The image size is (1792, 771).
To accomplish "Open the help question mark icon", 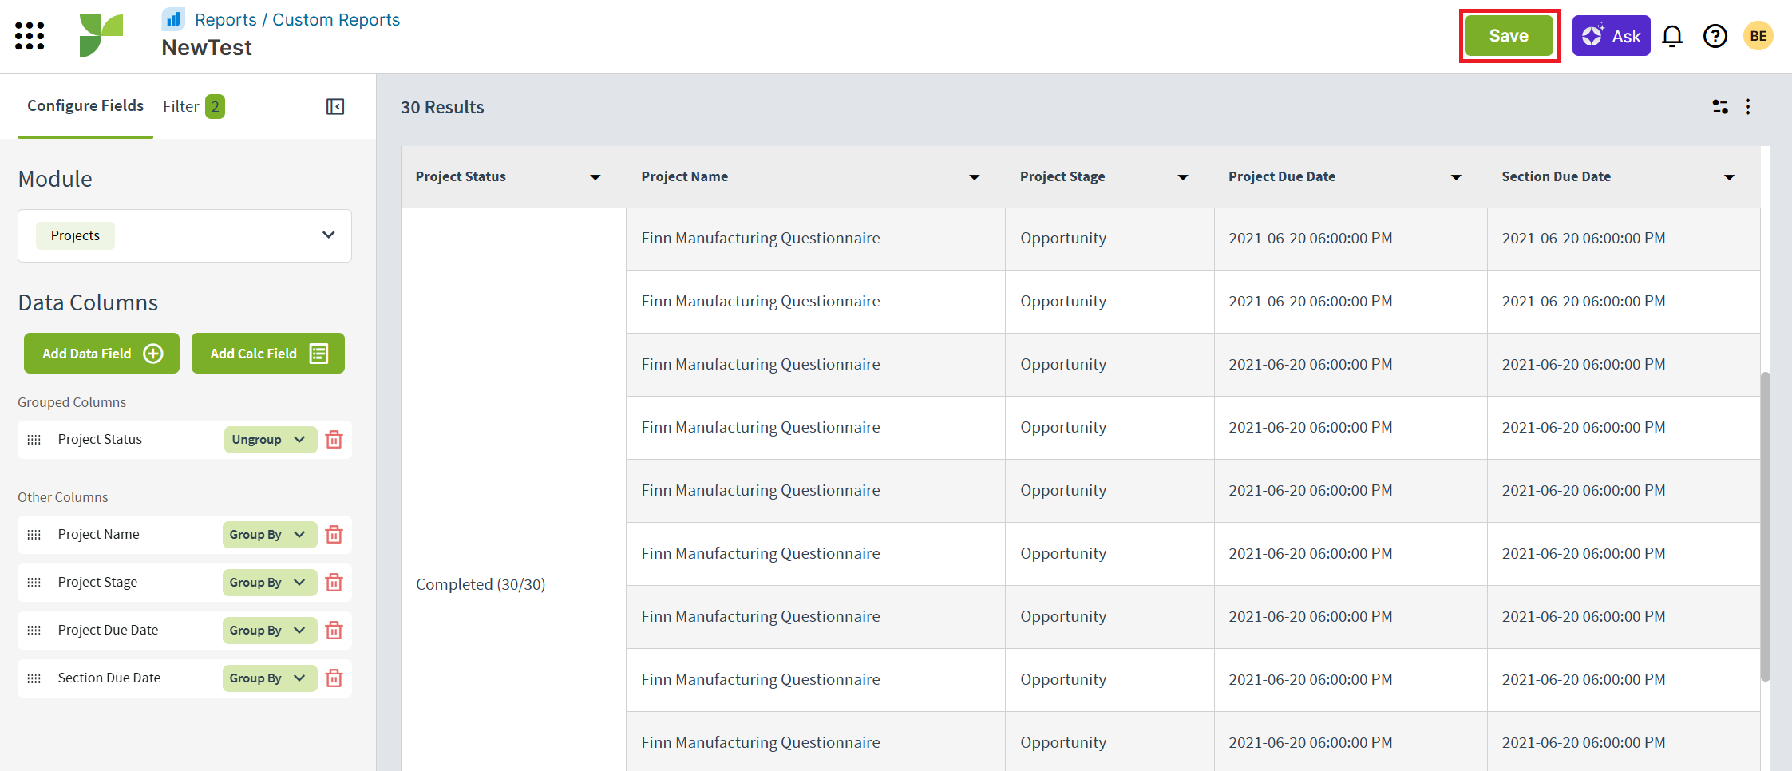I will (1715, 36).
